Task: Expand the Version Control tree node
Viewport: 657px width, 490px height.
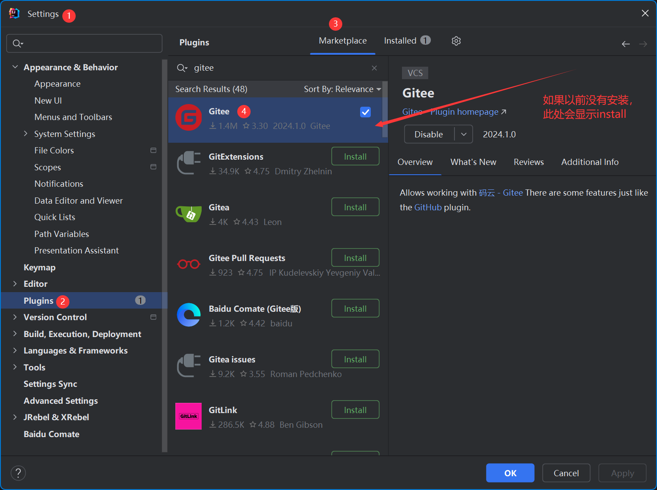Action: pyautogui.click(x=15, y=317)
